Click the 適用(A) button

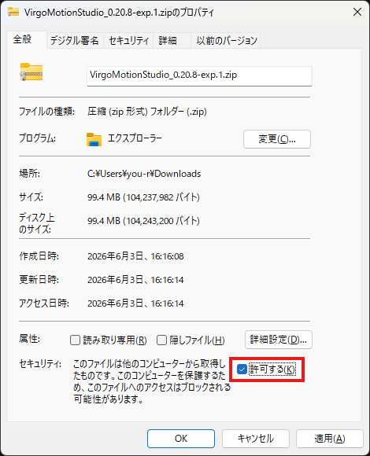coord(330,439)
